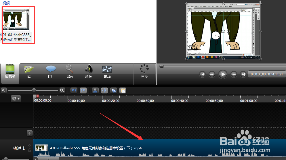This screenshot has height=160, width=286.
Task: Click the timeline horizontal scrollbar left arrow
Action: coord(36,159)
